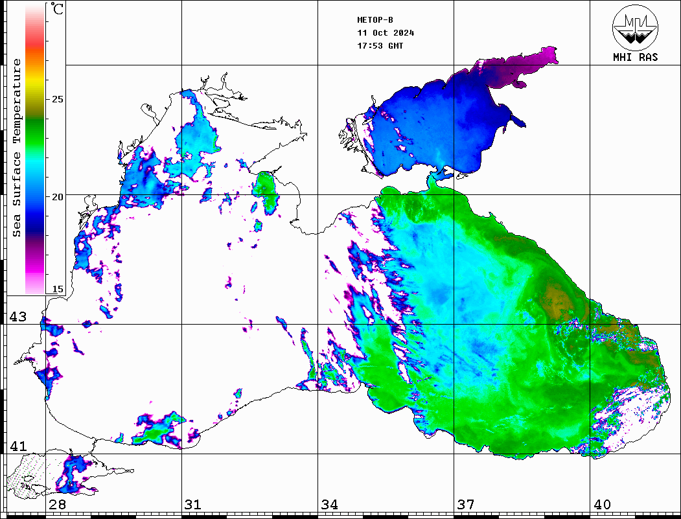681x519 pixels.
Task: Click the 11 Oct 2024 date label
Action: click(x=386, y=33)
